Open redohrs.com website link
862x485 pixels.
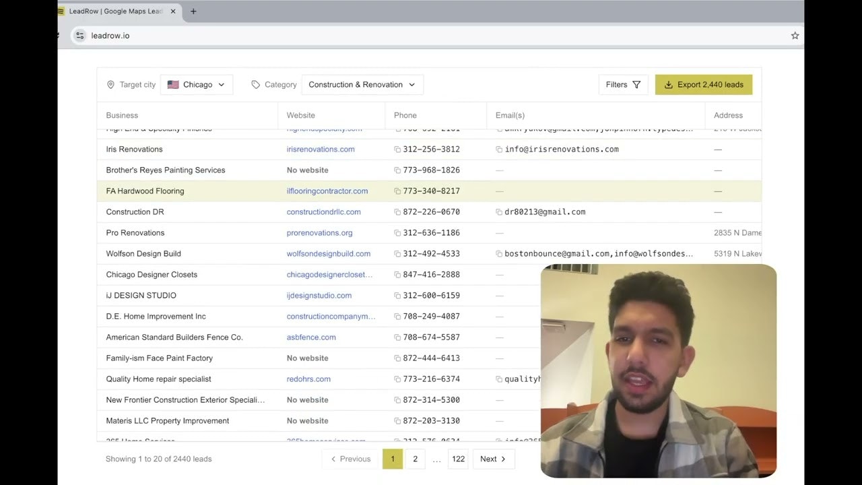click(x=308, y=379)
